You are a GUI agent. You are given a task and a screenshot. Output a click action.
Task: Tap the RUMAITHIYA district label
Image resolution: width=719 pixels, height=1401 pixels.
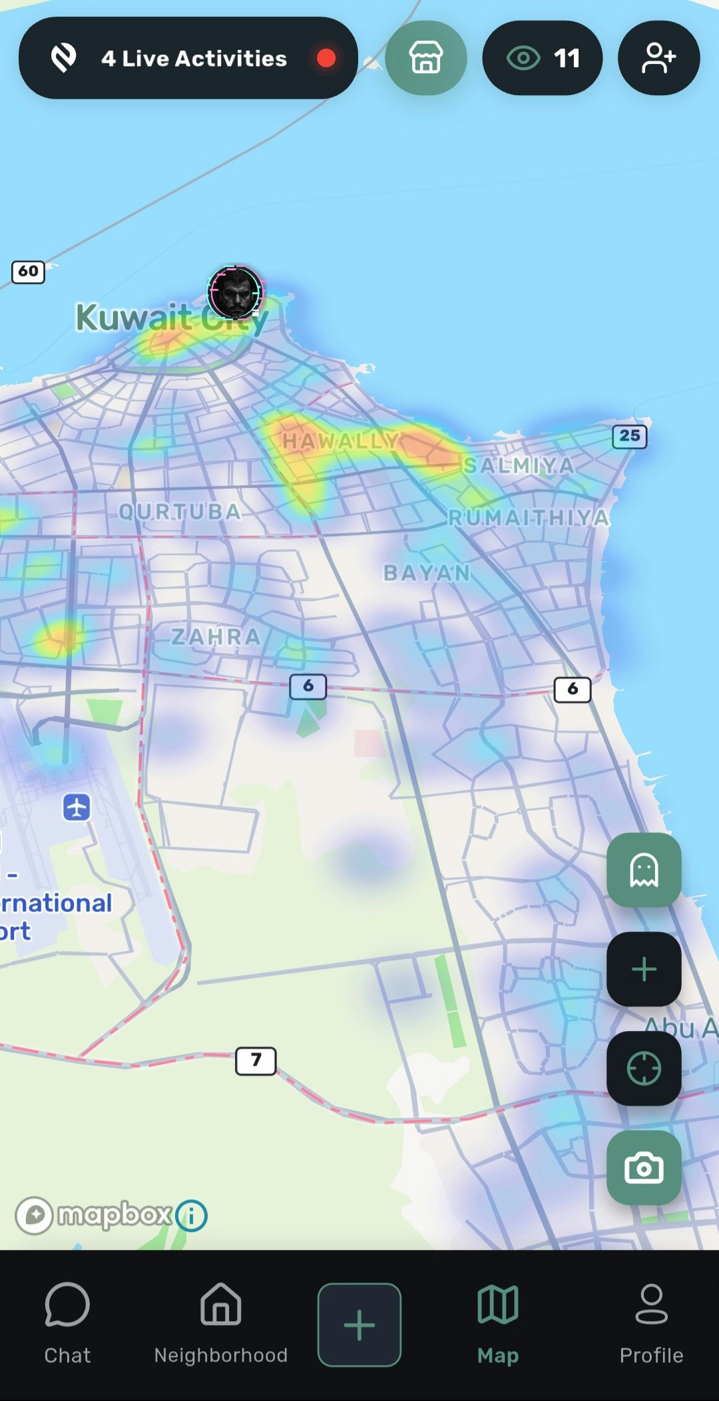[x=529, y=517]
